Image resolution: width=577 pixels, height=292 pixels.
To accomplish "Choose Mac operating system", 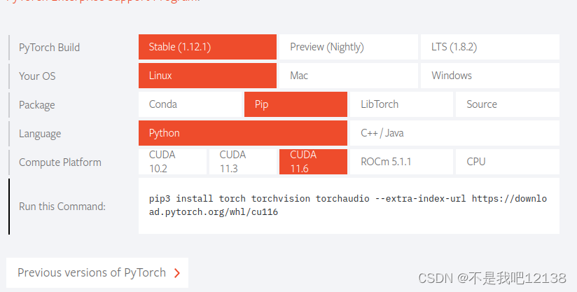I will 348,76.
